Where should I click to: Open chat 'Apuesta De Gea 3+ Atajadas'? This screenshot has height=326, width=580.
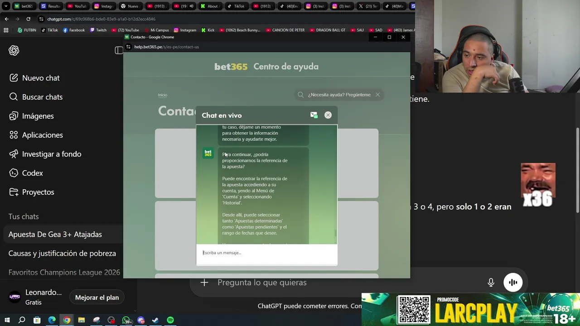55,234
